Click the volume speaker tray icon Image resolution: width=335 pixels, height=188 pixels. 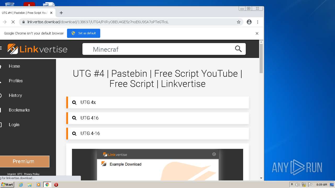298,185
